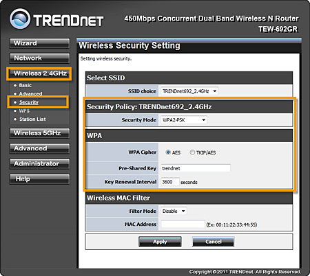
Task: Open the Filter Mode dropdown
Action: 174,211
